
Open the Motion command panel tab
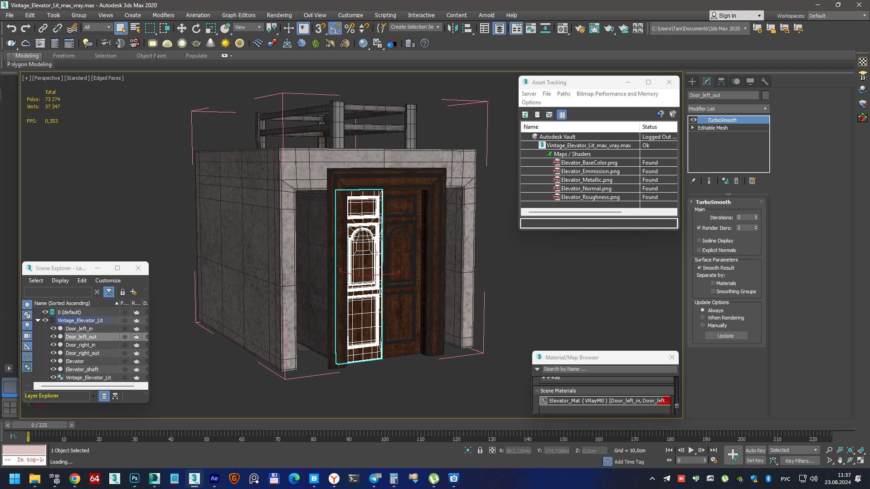[x=736, y=82]
